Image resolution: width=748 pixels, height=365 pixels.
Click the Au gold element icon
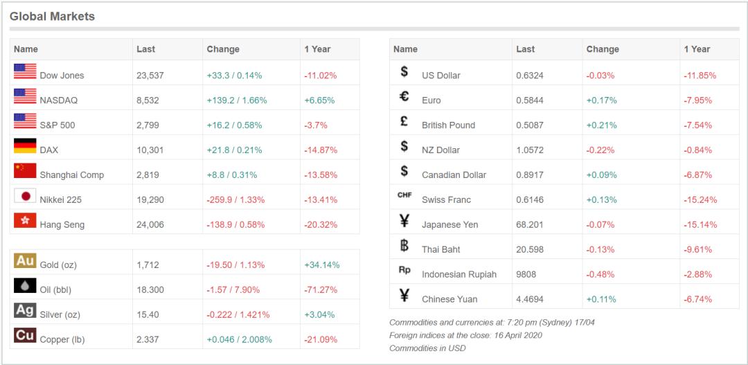[x=25, y=261]
